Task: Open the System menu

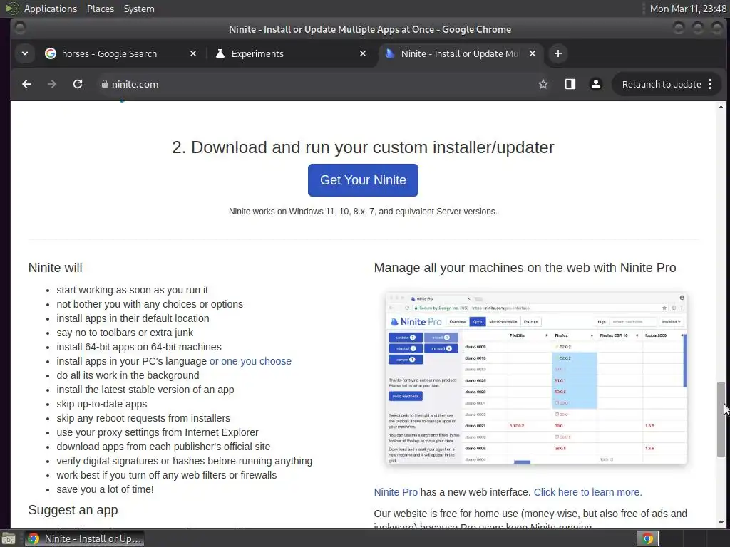Action: click(139, 9)
